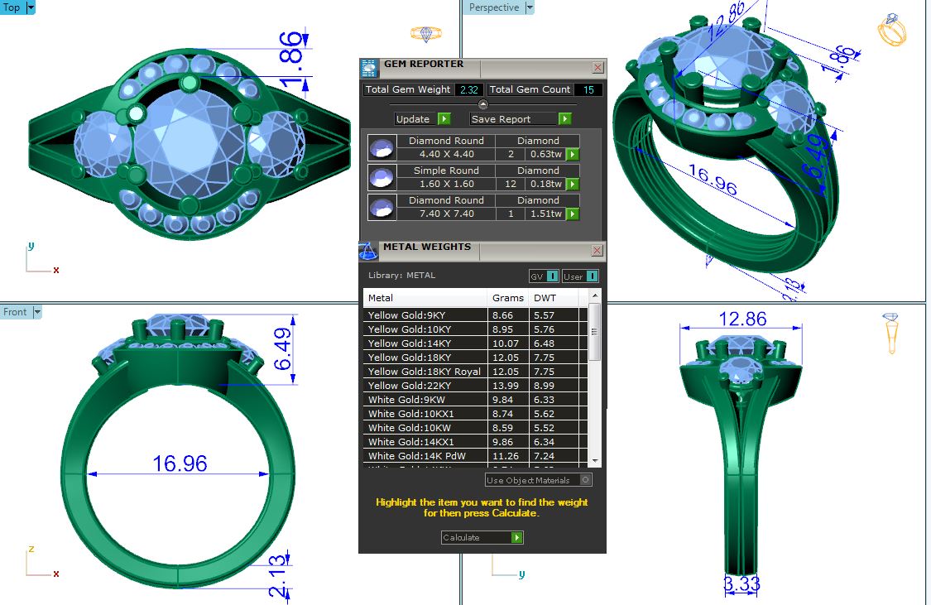Click the Gem Reporter panel icon
The image size is (931, 605).
pos(369,68)
